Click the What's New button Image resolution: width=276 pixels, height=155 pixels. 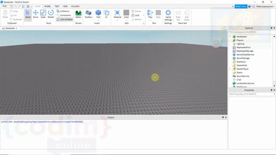coord(241,6)
